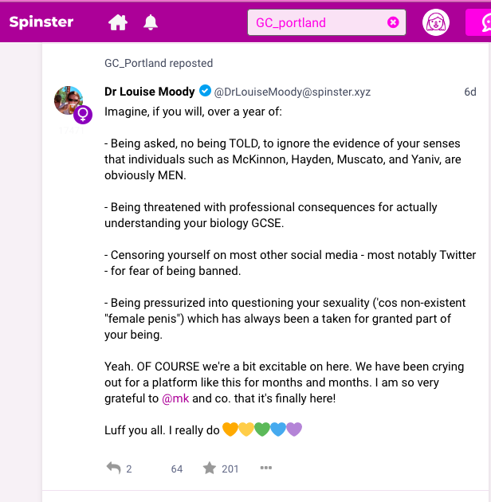Open the @mk mention link
Screen dimensions: 491x502
click(175, 398)
